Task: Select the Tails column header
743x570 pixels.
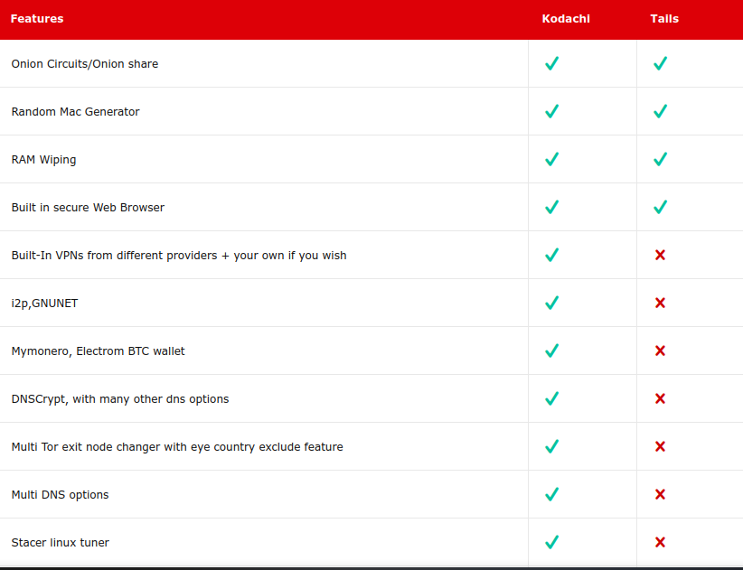Action: pos(664,18)
